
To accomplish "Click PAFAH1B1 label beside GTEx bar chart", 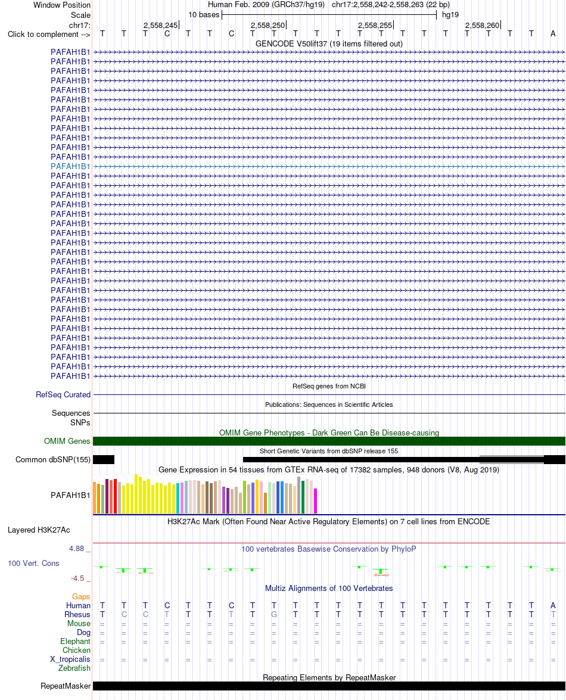I will click(70, 495).
